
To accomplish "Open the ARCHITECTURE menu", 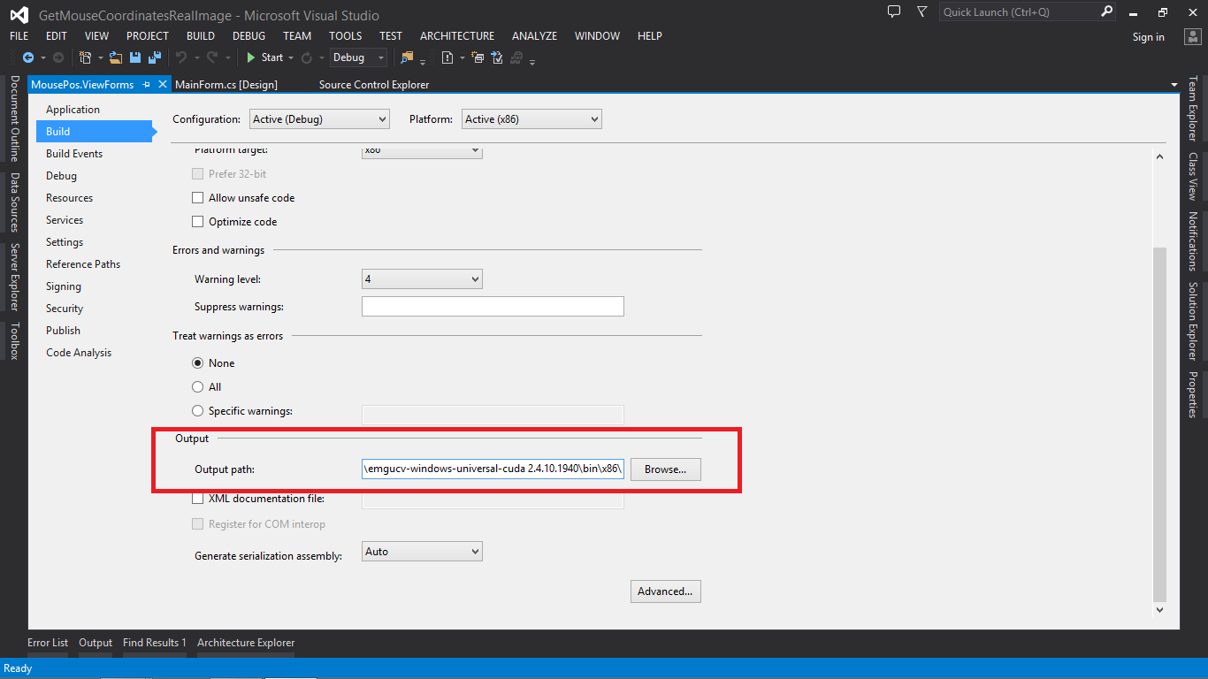I will (x=457, y=36).
